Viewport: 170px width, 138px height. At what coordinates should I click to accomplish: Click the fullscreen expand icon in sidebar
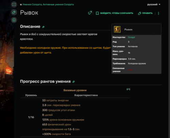[14, 4]
